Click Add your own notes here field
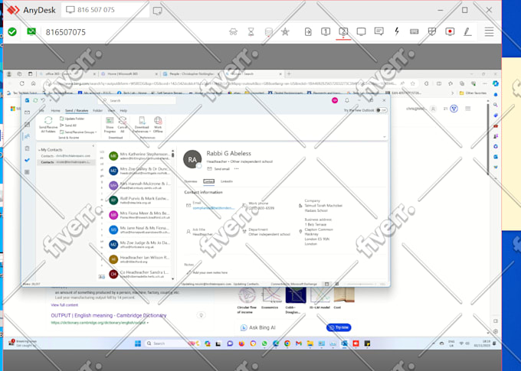Viewport: 521px width, 371px height. [x=211, y=272]
